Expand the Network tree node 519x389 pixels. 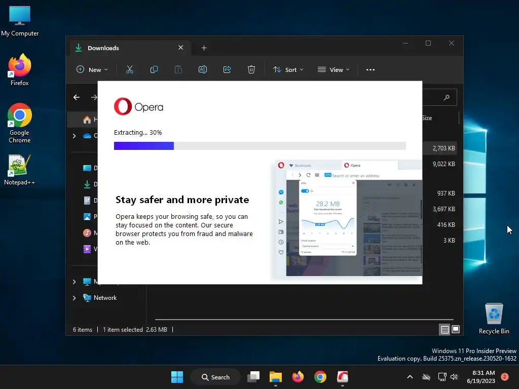click(x=74, y=298)
